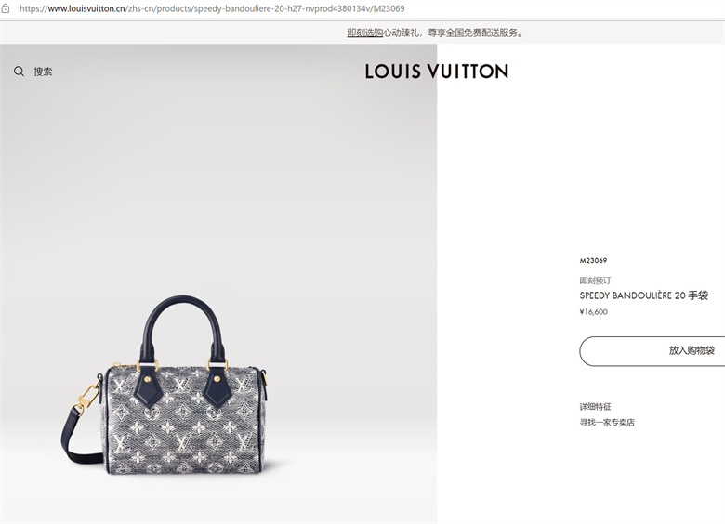
Task: Click the site security lock icon
Action: point(6,8)
